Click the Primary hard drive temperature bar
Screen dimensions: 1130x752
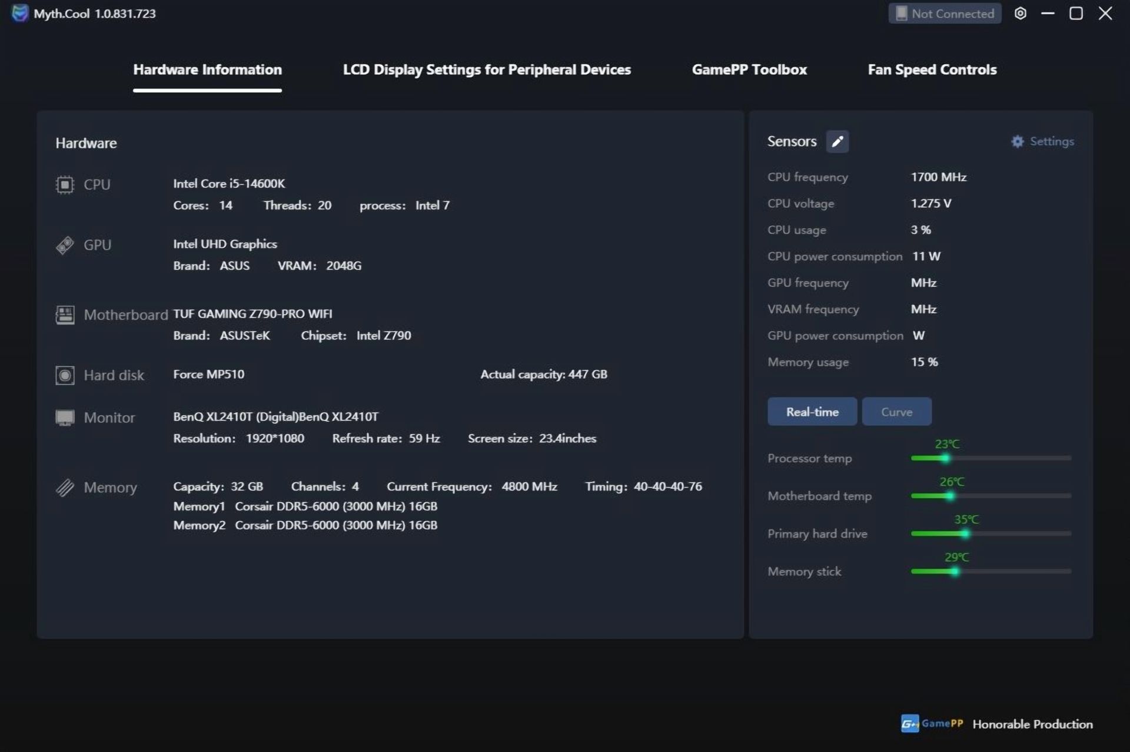click(x=991, y=534)
